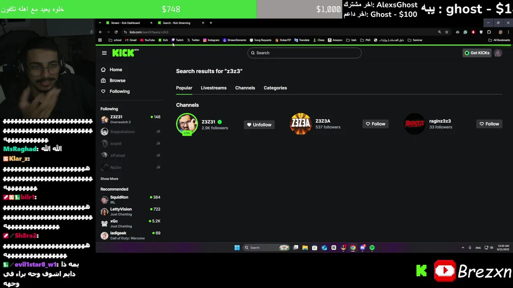
Task: Open ziFahad in the Following list
Action: tap(130, 155)
